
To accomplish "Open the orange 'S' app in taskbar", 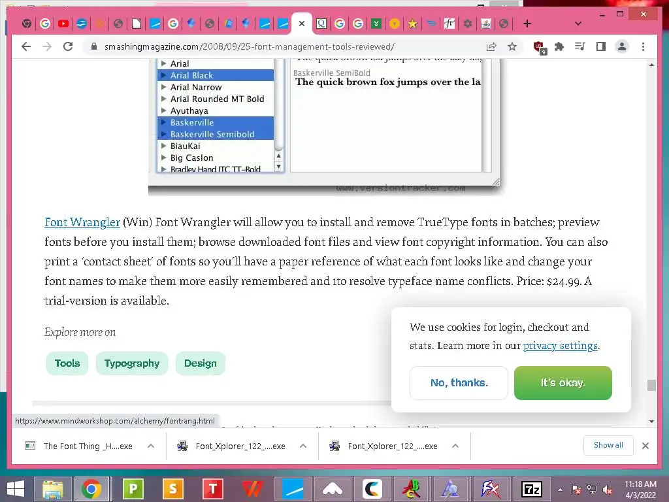I will [172, 489].
